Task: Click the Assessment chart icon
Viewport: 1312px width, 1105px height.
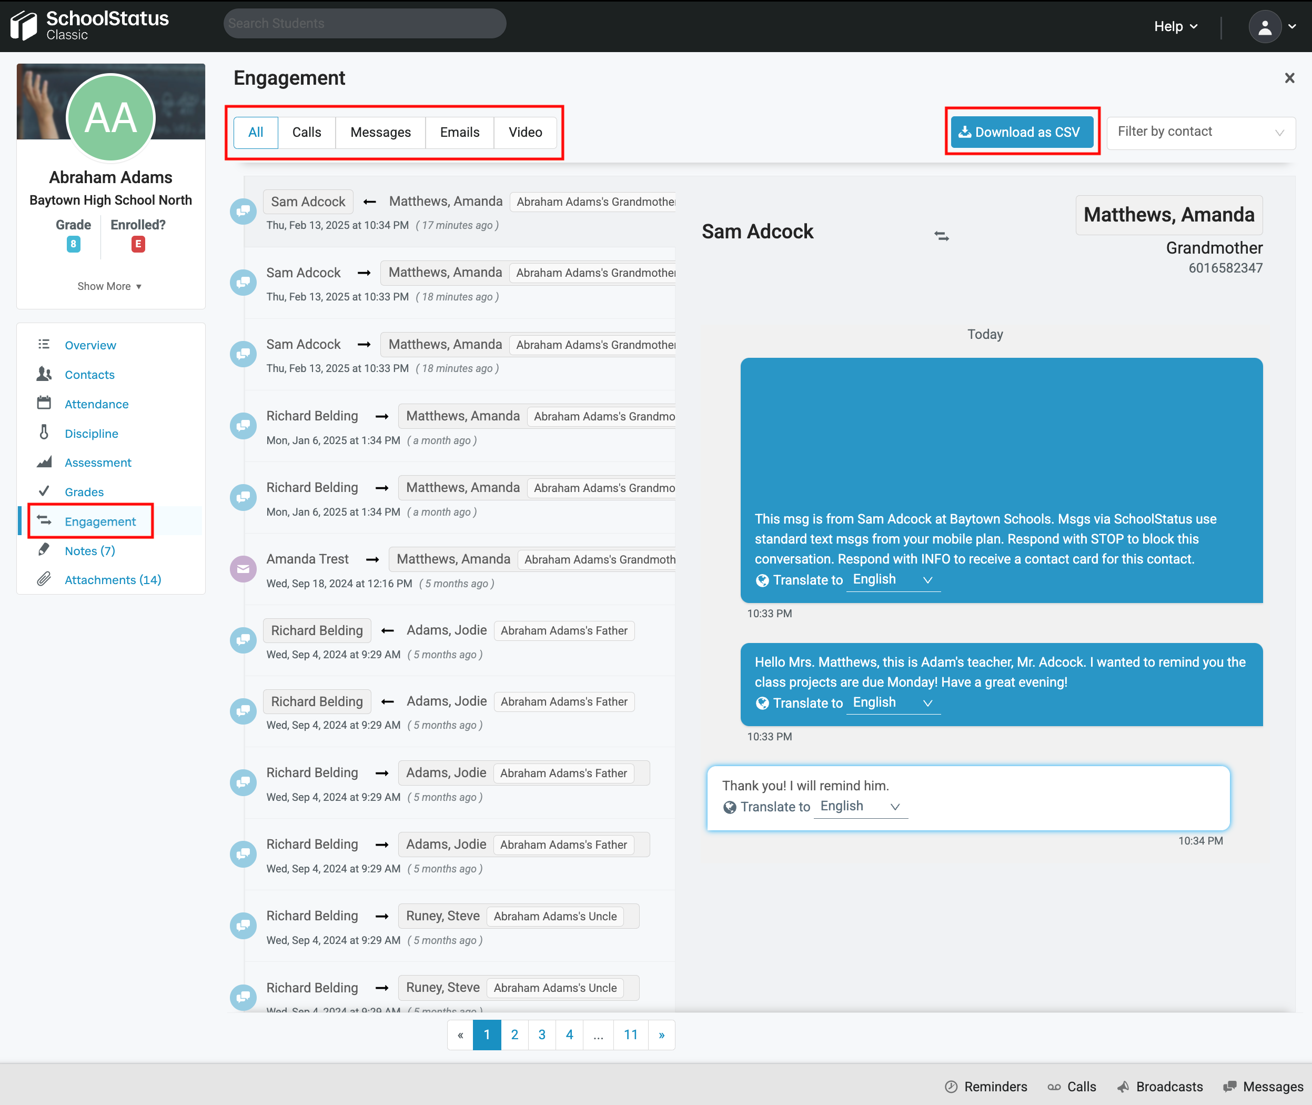Action: click(x=44, y=463)
